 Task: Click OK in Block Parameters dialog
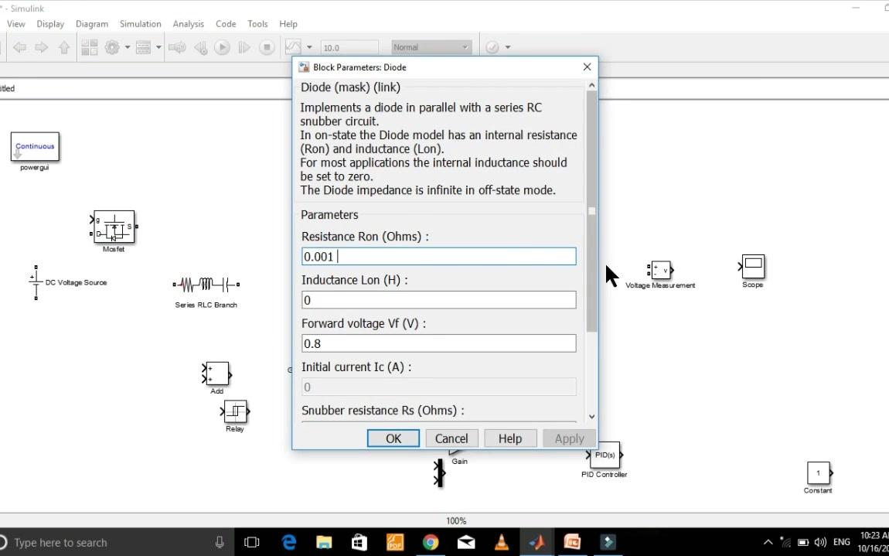click(393, 438)
